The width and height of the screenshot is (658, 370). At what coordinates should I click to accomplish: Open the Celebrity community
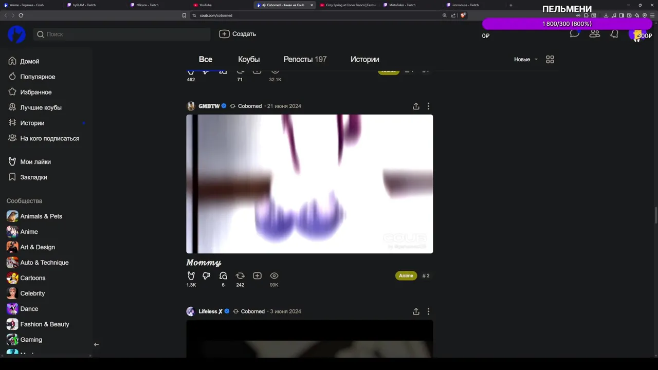point(32,293)
